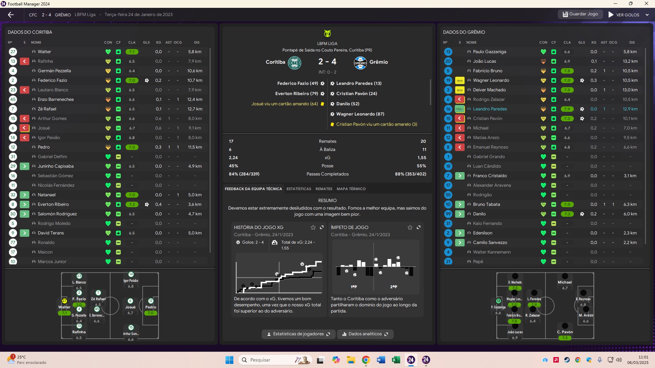Screen dimensions: 655x368
Task: Click Walter's green condition heart icon
Action: pos(108,52)
